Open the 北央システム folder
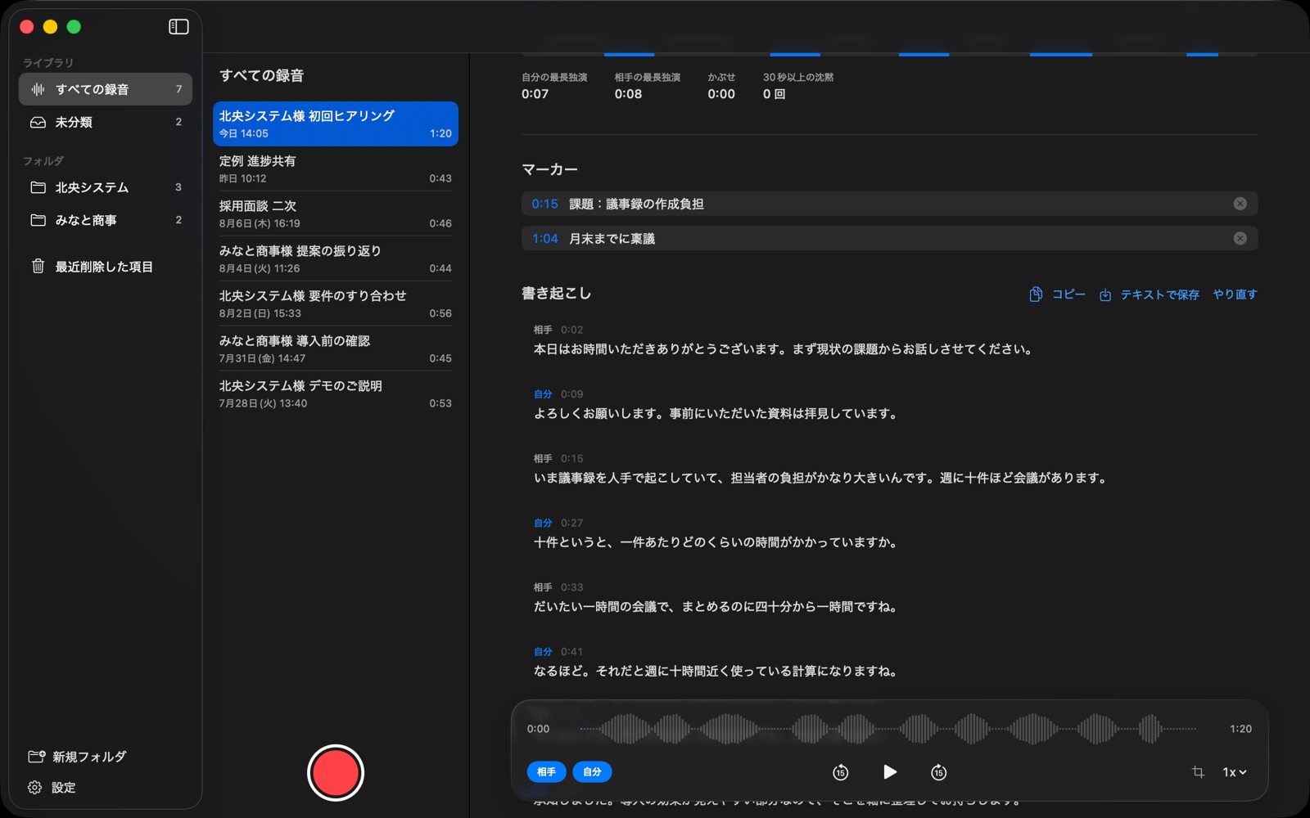This screenshot has height=818, width=1310. point(106,187)
